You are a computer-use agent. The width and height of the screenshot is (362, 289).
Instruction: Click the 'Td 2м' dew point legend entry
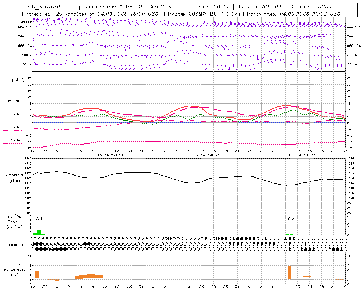tap(13, 101)
